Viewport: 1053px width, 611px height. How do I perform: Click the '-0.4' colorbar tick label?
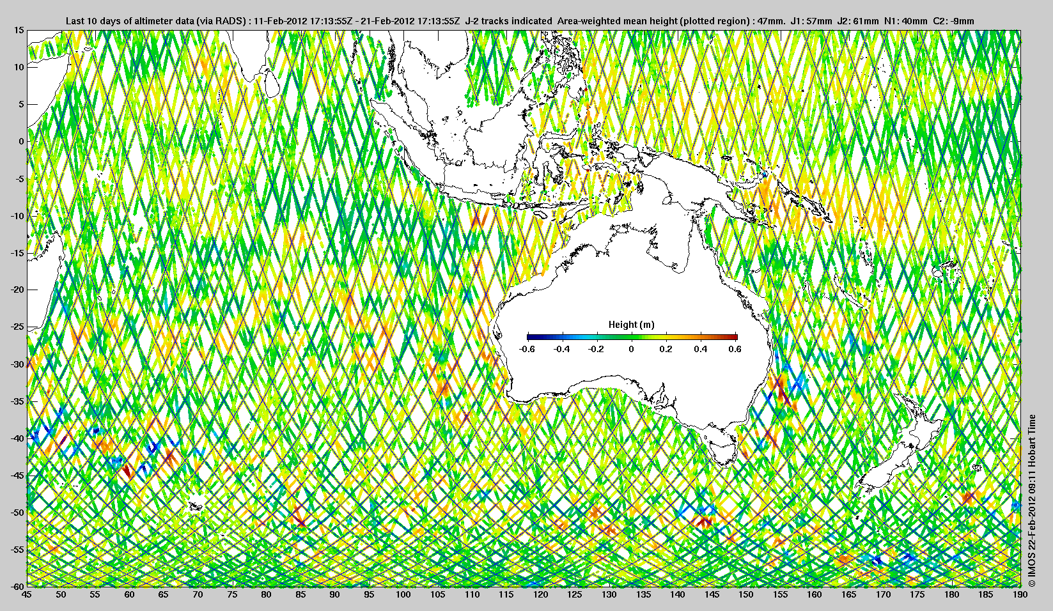point(562,349)
